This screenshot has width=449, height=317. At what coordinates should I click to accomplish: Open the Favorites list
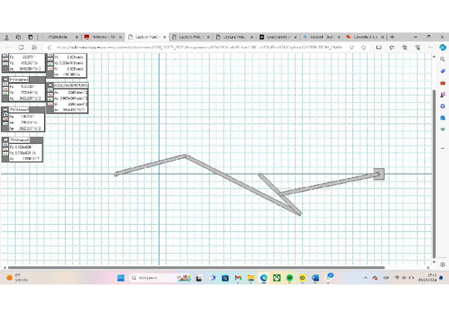click(x=392, y=48)
